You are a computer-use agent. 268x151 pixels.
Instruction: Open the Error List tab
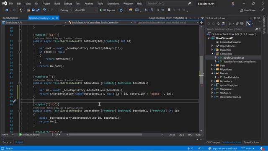[x=8, y=142]
